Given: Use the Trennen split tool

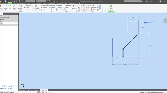Looking at the screenshot, I should coord(52,10).
